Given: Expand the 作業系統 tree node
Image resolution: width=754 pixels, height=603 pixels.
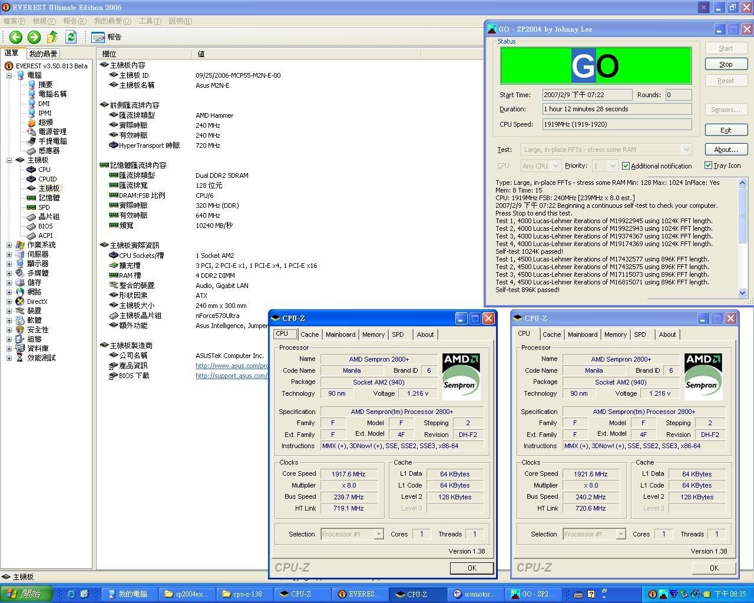Looking at the screenshot, I should pyautogui.click(x=9, y=245).
